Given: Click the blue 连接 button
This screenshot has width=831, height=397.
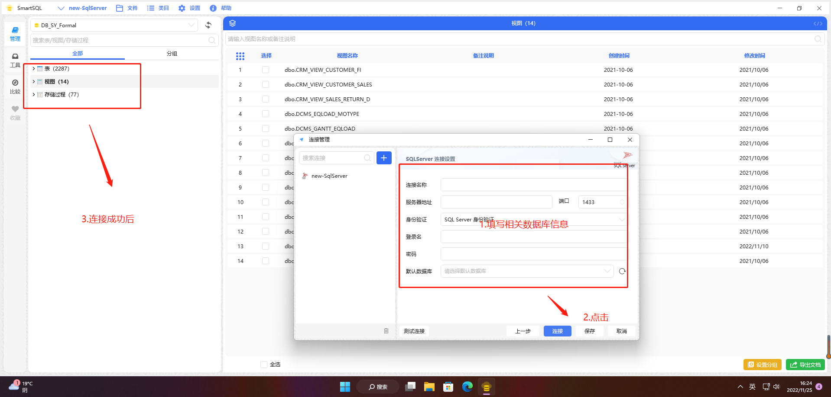Looking at the screenshot, I should click(558, 331).
